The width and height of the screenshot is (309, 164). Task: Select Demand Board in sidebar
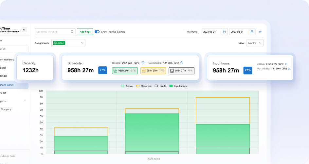14,85
